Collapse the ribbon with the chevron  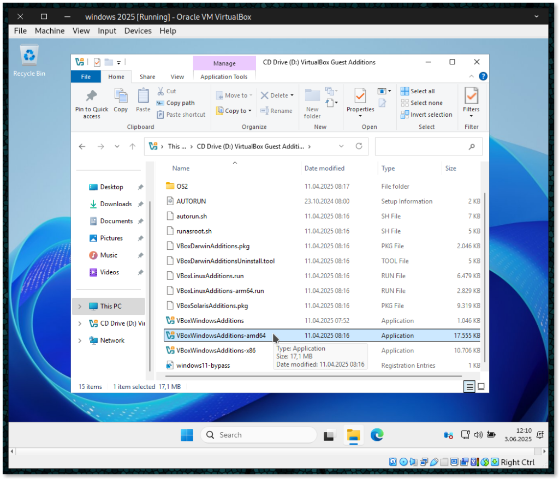[x=471, y=76]
